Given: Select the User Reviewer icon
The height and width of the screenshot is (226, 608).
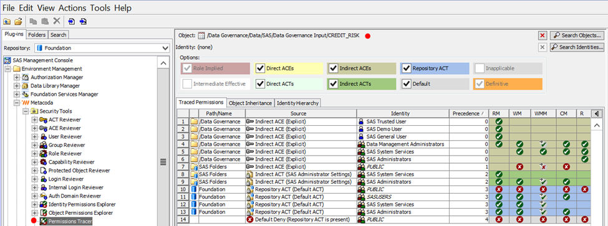Looking at the screenshot, I should point(43,136).
